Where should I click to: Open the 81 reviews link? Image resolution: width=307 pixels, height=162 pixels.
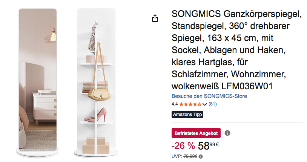213,104
